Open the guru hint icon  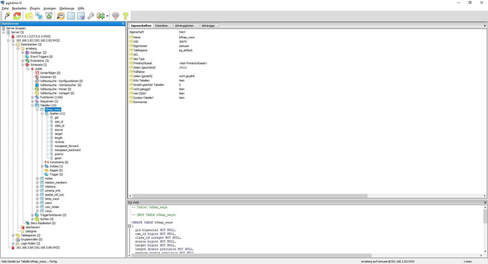(116, 16)
